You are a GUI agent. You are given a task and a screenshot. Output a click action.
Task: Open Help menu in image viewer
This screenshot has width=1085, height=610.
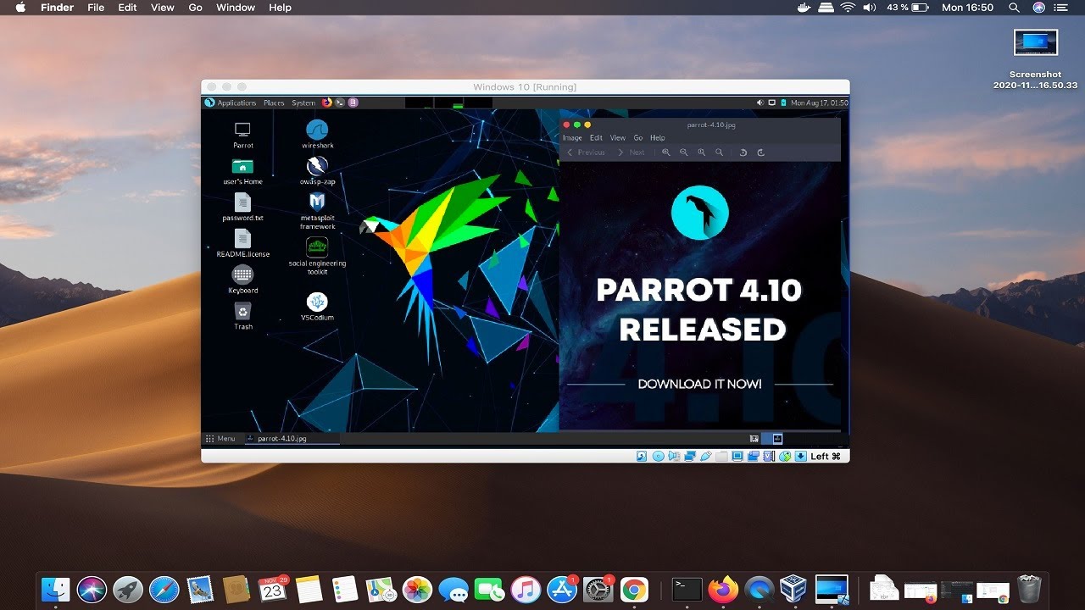tap(658, 138)
